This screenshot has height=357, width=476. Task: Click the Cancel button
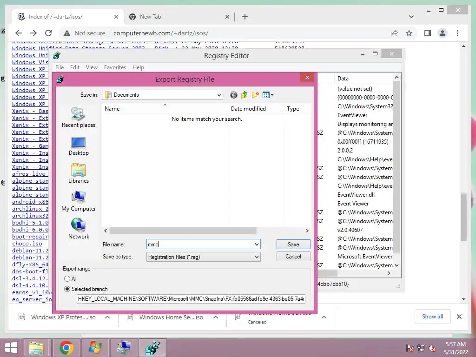pyautogui.click(x=293, y=257)
